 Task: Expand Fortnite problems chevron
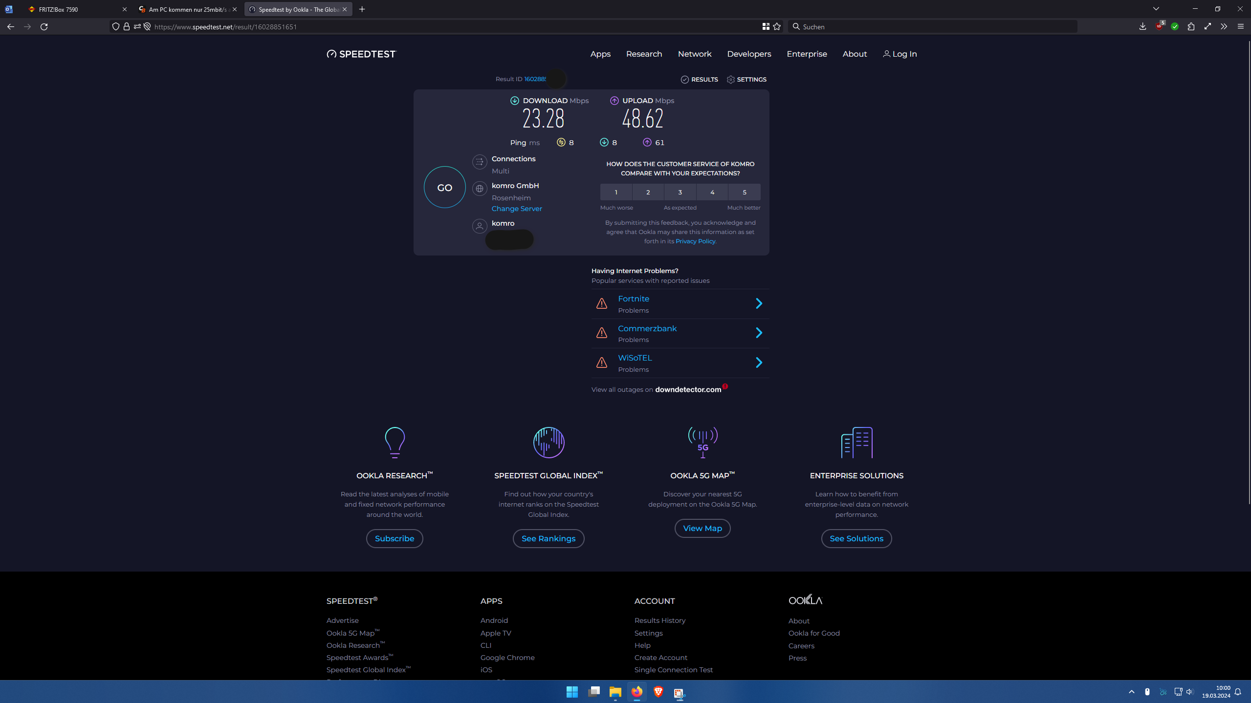point(759,303)
